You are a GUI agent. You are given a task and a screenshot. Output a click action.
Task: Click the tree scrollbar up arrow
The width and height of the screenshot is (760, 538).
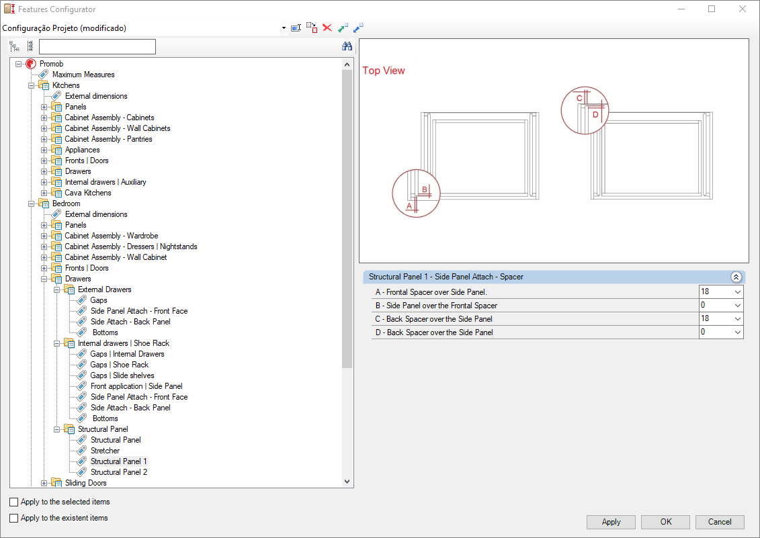click(347, 64)
